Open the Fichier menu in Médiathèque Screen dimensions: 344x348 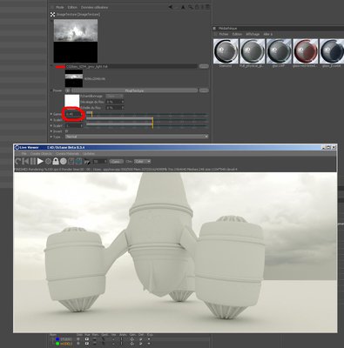(224, 34)
